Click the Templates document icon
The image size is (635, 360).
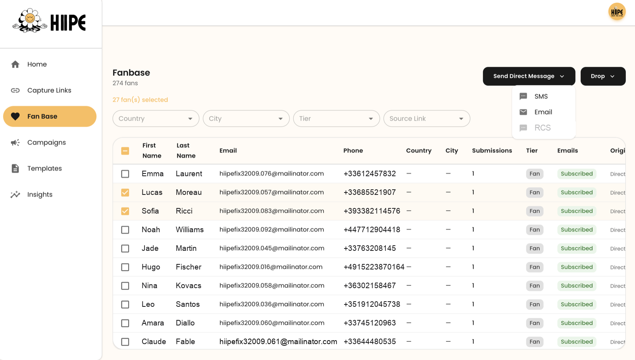15,168
